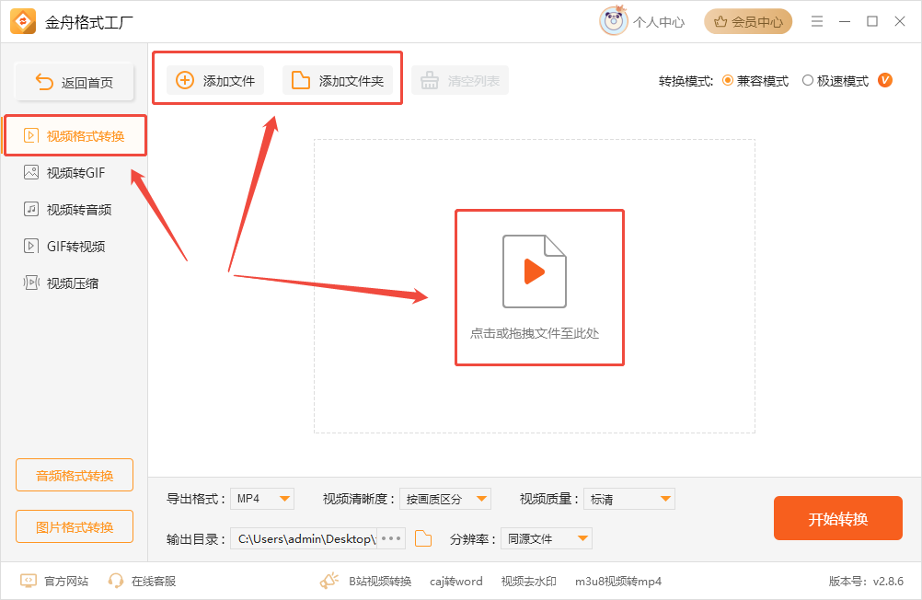The width and height of the screenshot is (922, 600).
Task: Click the 金舟格式工厂 app logo icon
Action: click(x=23, y=22)
